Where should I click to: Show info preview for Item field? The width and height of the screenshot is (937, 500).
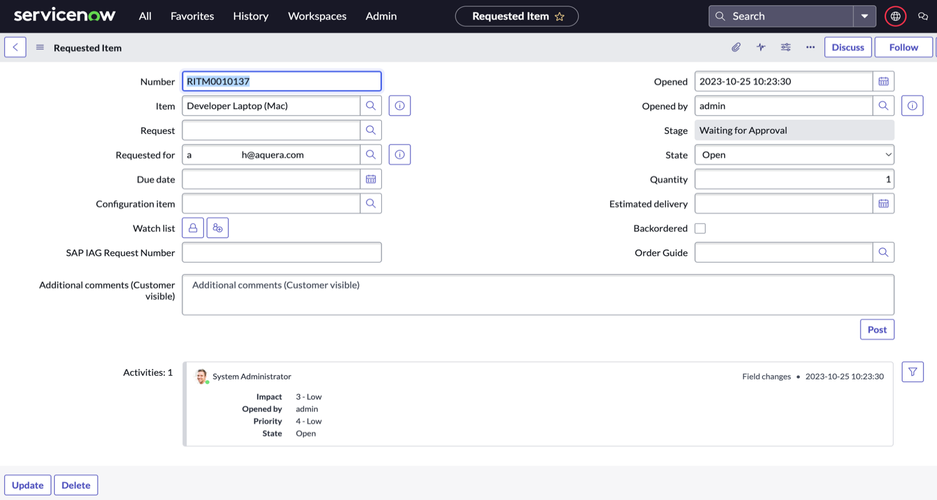(400, 106)
